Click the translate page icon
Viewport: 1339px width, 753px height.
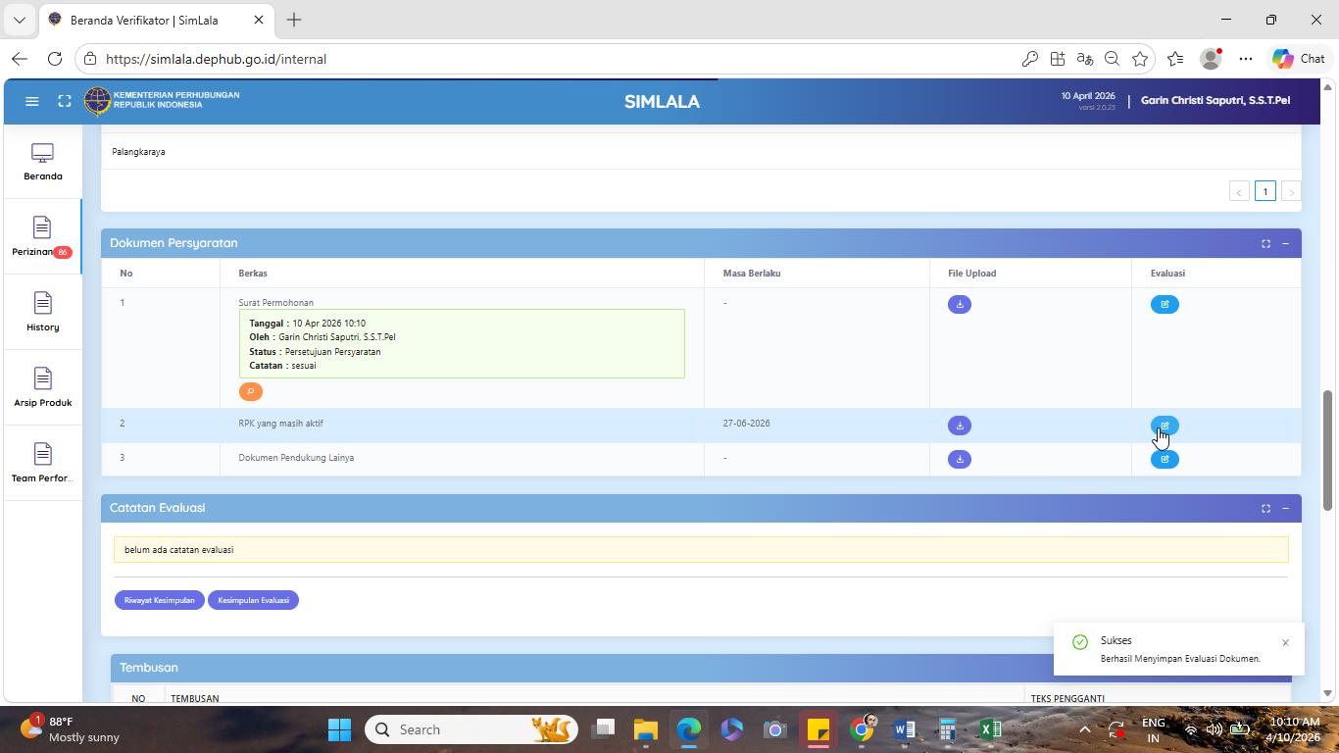pyautogui.click(x=1085, y=59)
